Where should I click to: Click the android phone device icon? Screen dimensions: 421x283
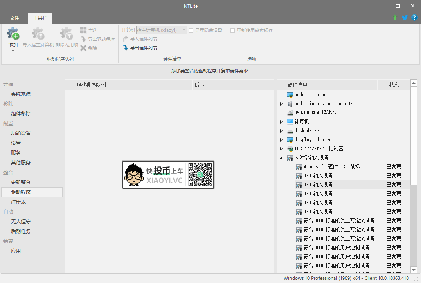click(290, 94)
